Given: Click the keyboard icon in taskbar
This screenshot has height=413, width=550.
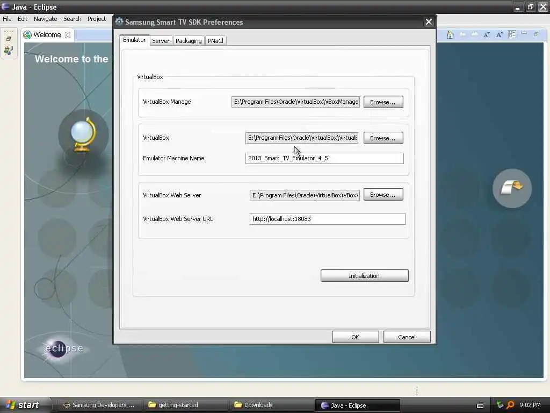Looking at the screenshot, I should click(x=480, y=405).
